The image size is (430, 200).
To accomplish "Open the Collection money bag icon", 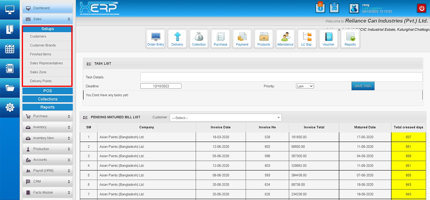I will pos(199,39).
